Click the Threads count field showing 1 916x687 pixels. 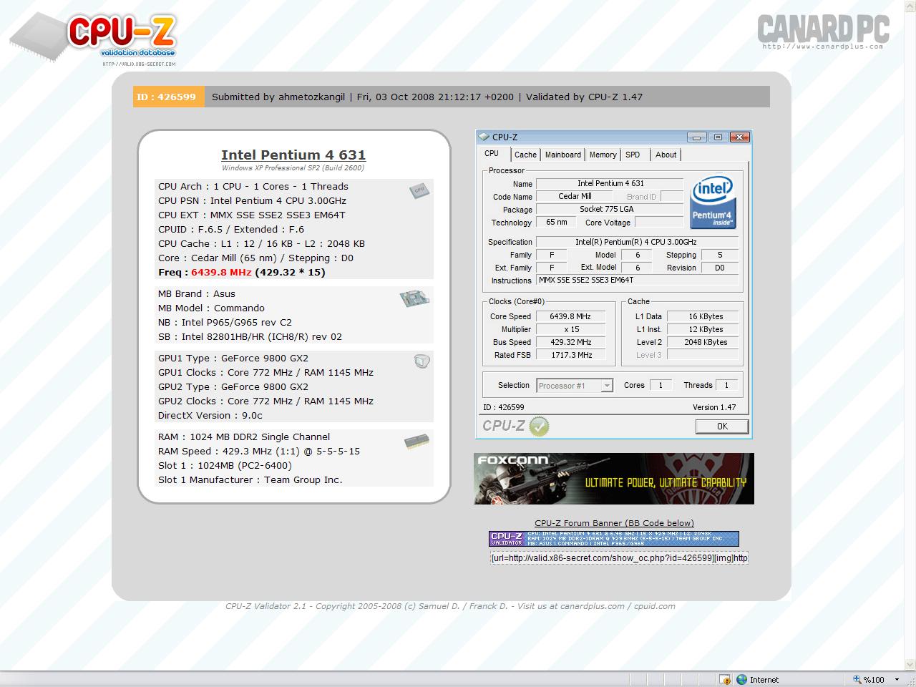tap(726, 385)
